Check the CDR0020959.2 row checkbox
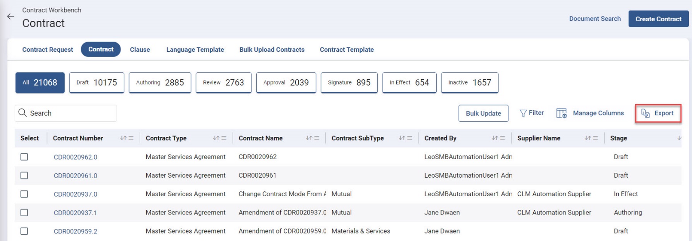692x241 pixels. (x=24, y=231)
